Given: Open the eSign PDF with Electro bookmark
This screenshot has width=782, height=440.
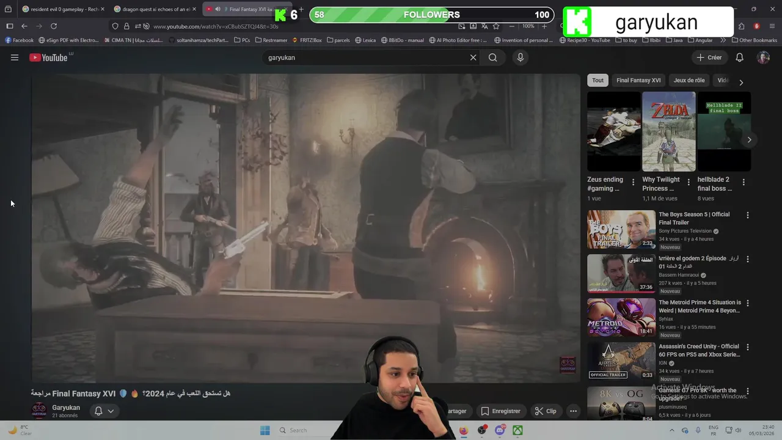Looking at the screenshot, I should tap(68, 40).
